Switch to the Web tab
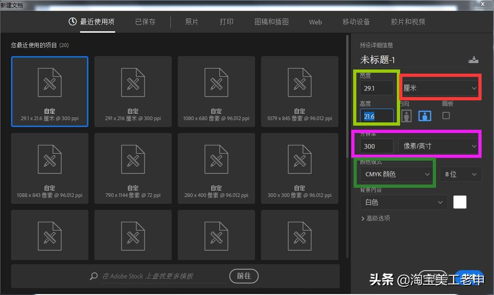Viewport: 494px width, 295px height. 315,22
